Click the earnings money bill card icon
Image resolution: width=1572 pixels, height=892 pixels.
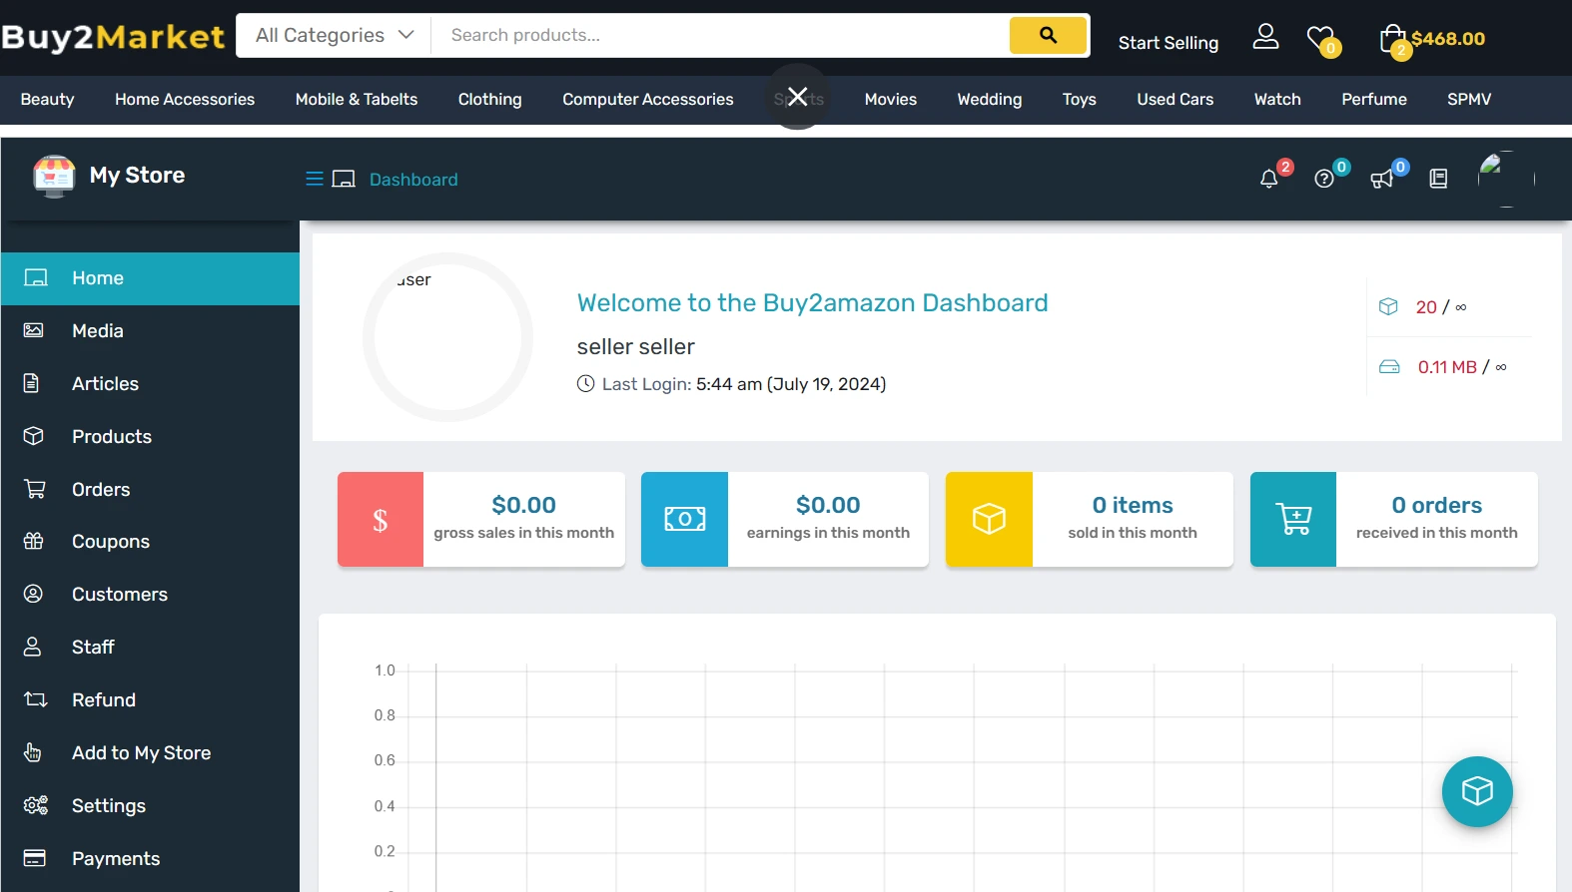click(x=685, y=519)
